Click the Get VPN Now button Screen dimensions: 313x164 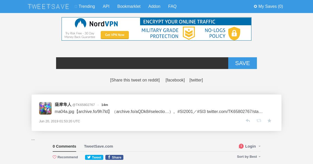pyautogui.click(x=115, y=35)
